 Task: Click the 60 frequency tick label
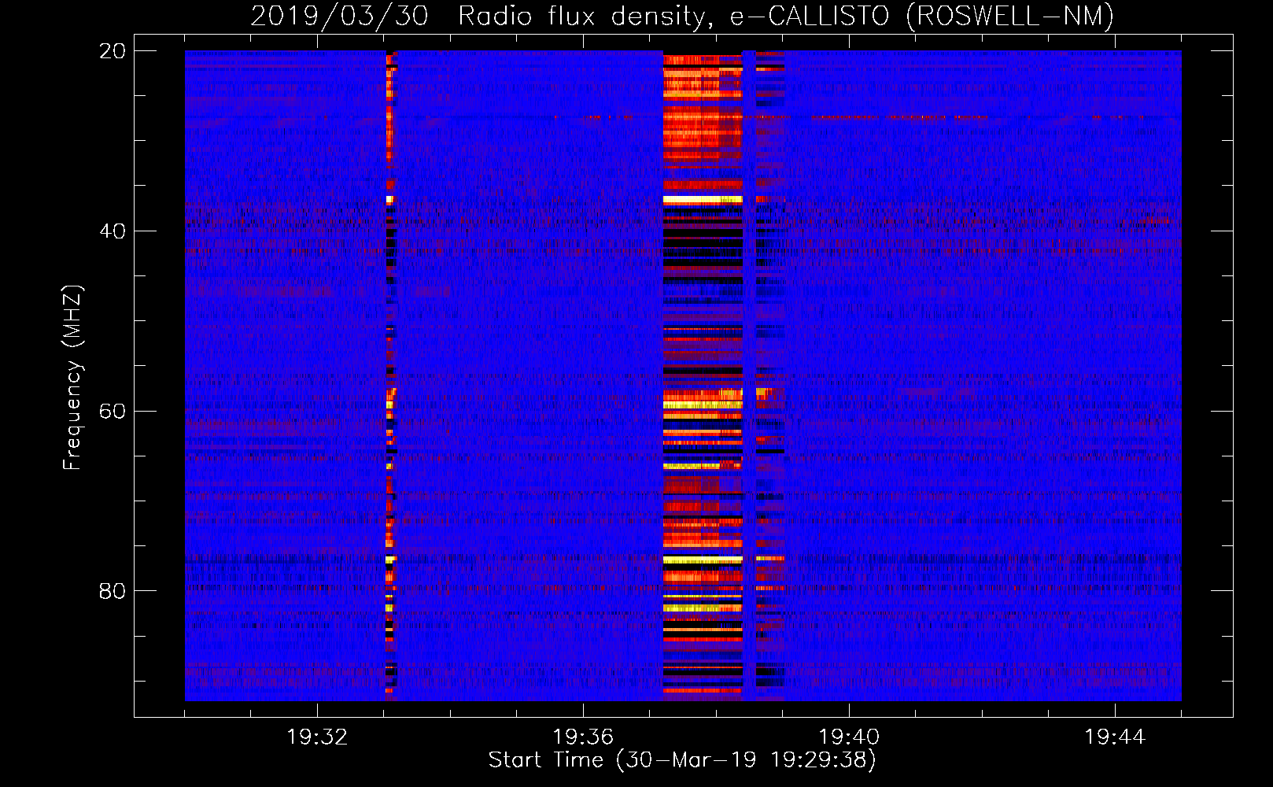tap(113, 411)
